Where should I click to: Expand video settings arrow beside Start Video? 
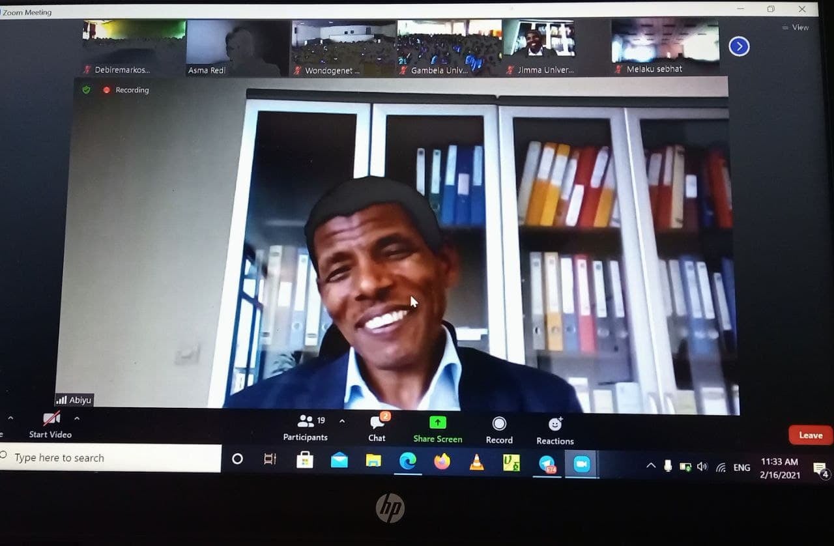tap(77, 418)
